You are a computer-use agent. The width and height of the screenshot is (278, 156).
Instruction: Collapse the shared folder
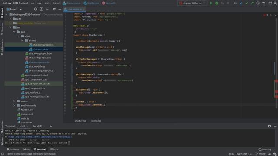point(22,40)
